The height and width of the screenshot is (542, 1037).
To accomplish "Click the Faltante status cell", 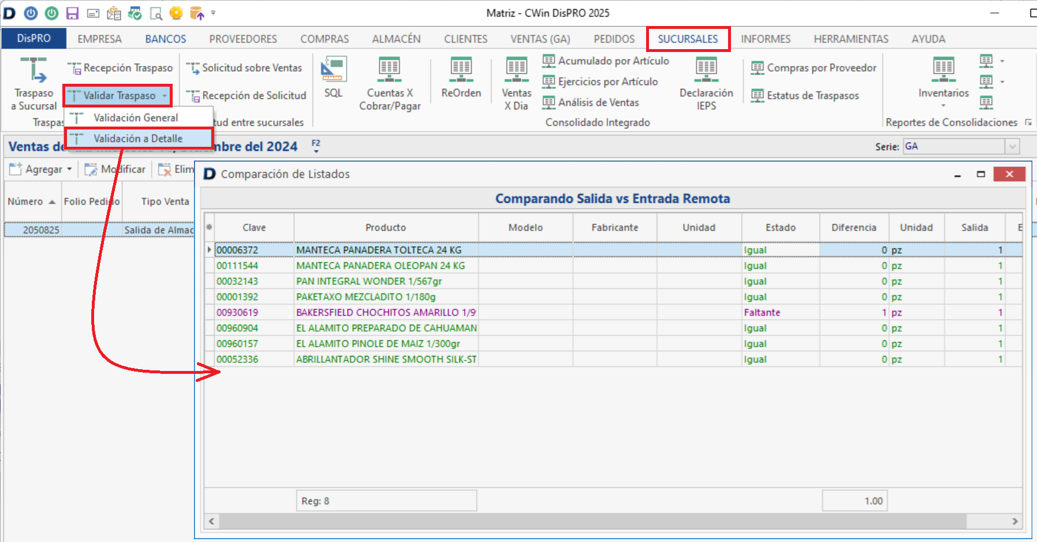I will [x=780, y=313].
